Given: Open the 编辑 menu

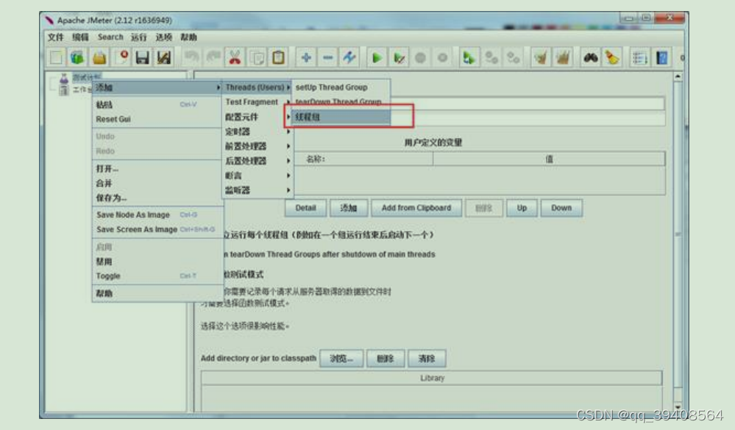Looking at the screenshot, I should [80, 37].
